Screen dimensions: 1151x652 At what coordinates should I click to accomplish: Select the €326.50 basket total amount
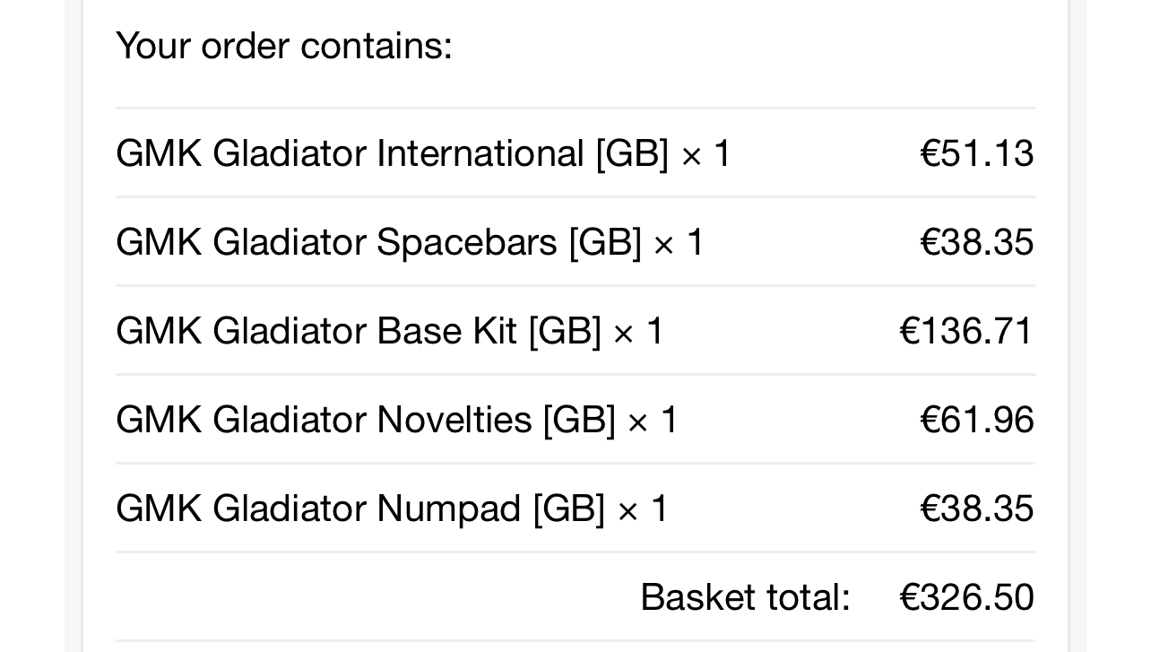[x=966, y=597]
